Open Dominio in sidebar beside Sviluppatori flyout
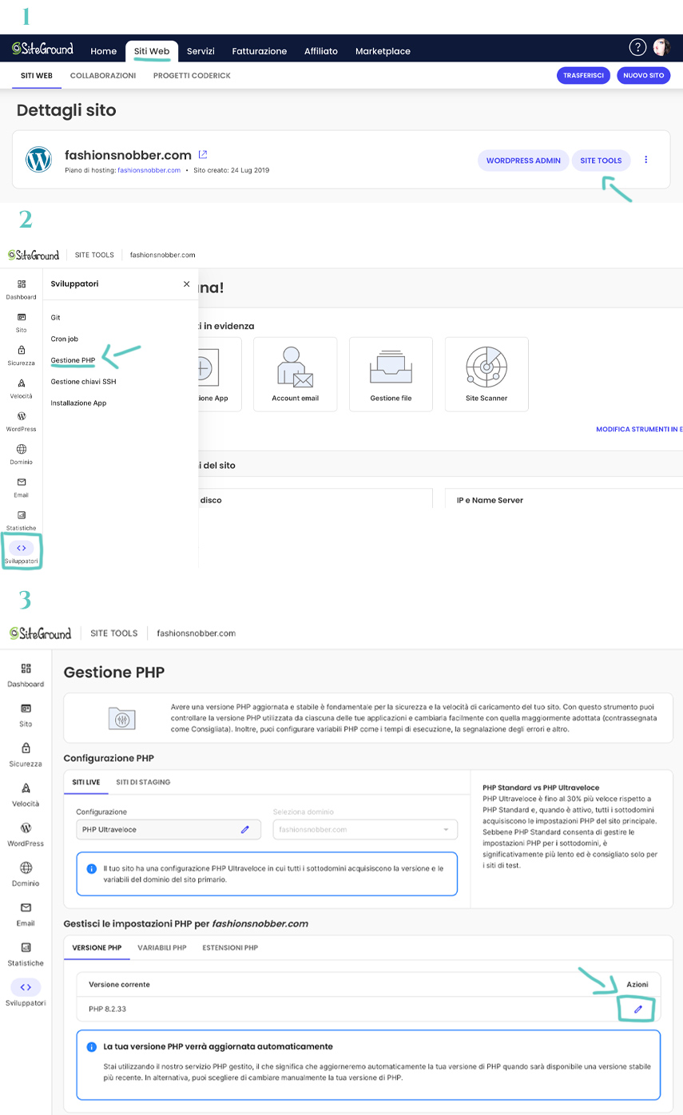This screenshot has width=683, height=1115. pos(22,454)
